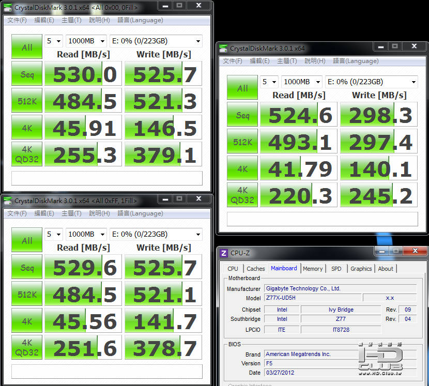Image resolution: width=429 pixels, height=386 pixels.
Task: Run All tests in right CrystalDiskMark window
Action: (x=242, y=87)
